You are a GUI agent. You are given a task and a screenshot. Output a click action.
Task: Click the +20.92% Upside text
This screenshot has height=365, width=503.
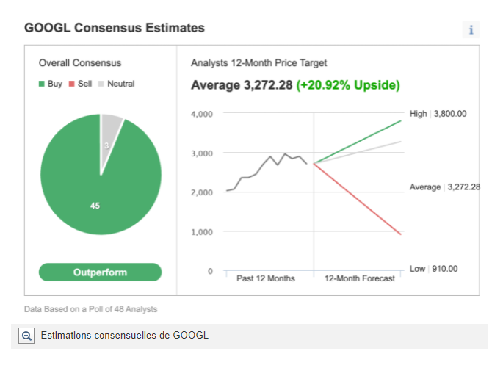348,85
